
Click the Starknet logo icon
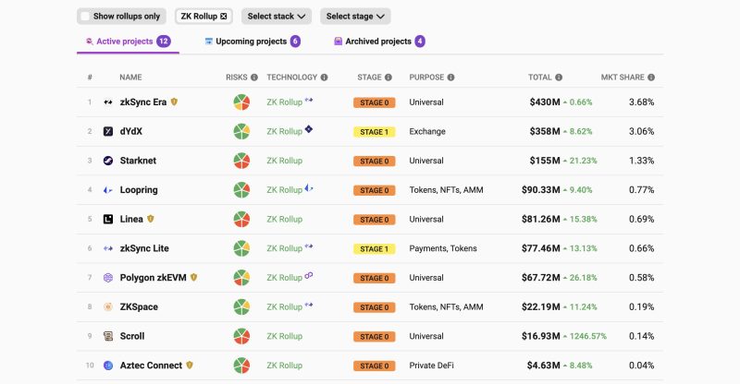tap(108, 161)
